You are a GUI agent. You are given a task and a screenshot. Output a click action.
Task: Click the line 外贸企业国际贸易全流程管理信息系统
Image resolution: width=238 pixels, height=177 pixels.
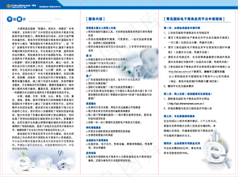point(108,131)
